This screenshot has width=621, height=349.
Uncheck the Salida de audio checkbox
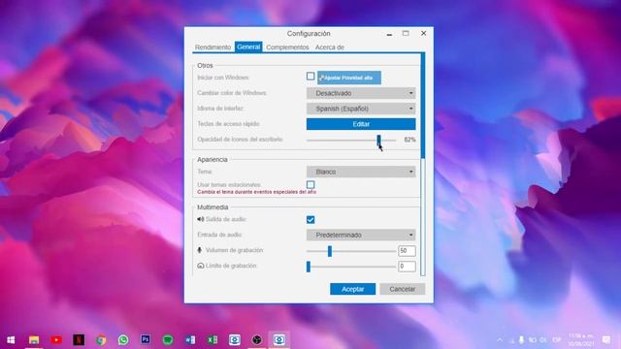coord(310,220)
